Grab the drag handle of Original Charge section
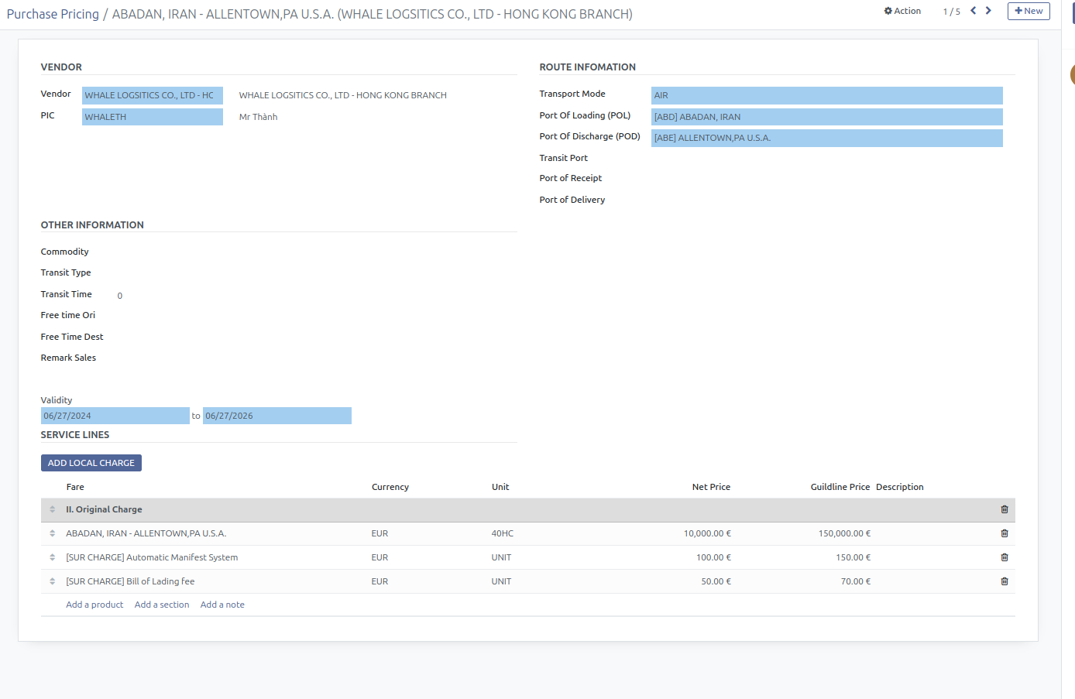The image size is (1075, 699). (x=53, y=509)
